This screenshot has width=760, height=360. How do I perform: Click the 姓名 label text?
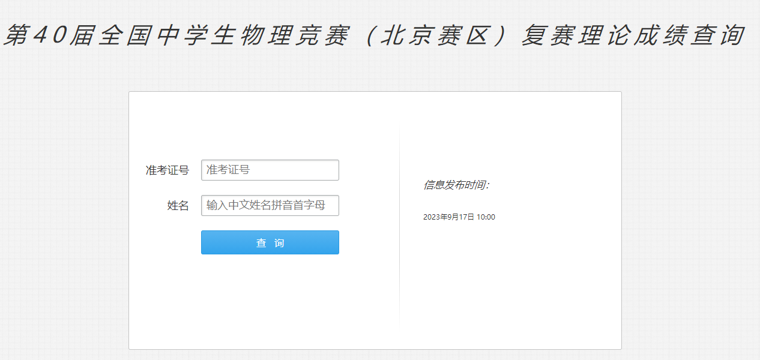[x=178, y=206]
